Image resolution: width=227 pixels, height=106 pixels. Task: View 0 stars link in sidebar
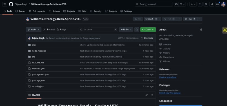click(164, 53)
